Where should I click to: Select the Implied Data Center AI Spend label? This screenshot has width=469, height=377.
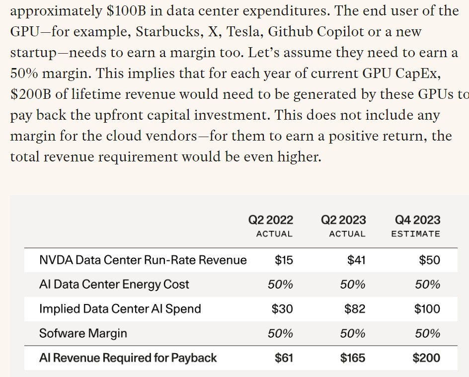click(x=120, y=308)
